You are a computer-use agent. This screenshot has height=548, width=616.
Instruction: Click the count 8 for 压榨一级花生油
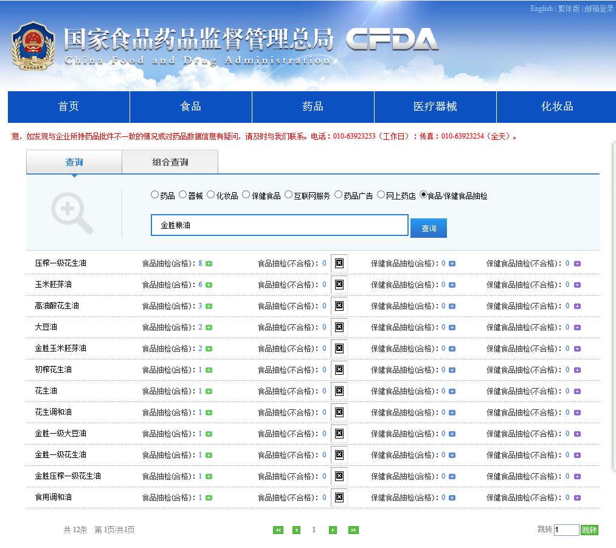point(200,263)
